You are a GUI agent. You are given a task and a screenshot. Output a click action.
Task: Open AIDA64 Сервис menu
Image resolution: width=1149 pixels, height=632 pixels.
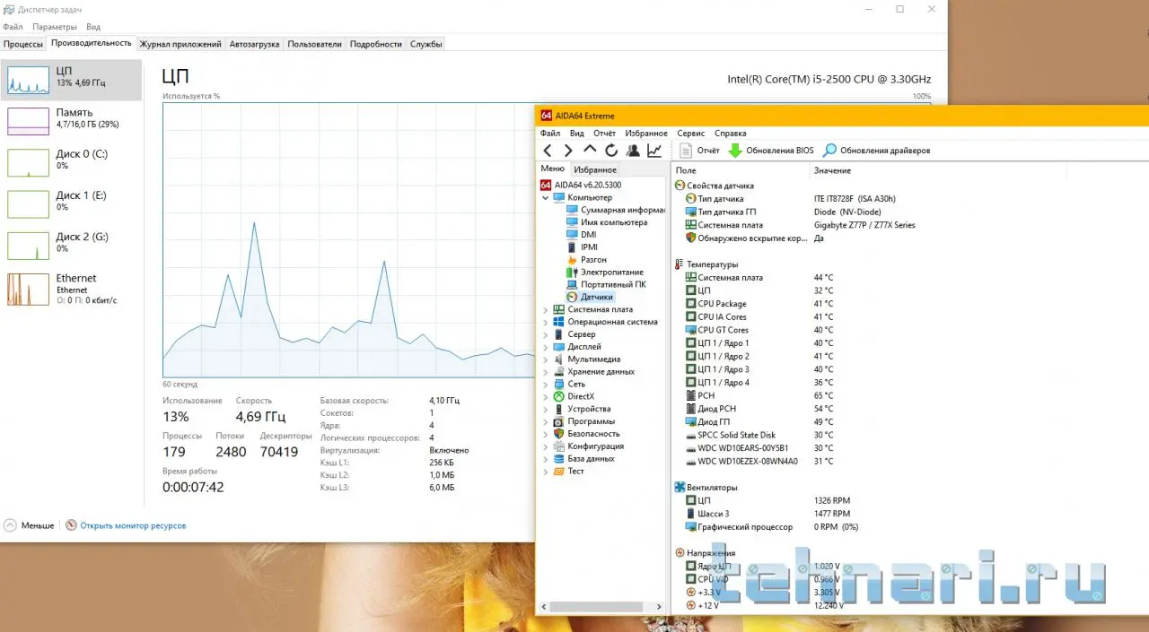[691, 134]
